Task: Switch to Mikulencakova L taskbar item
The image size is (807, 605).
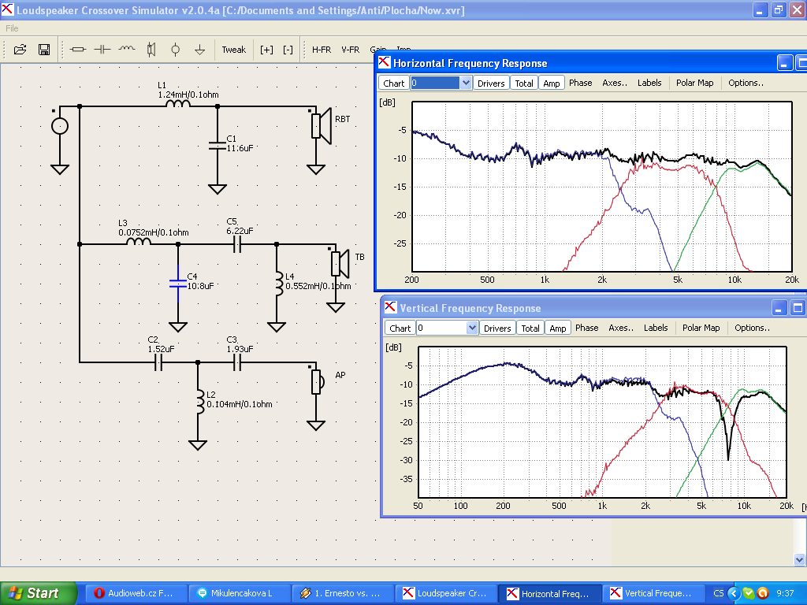Action: [x=238, y=593]
